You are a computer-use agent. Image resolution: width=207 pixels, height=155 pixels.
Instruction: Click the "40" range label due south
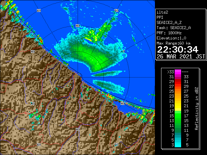[x=78, y=129]
